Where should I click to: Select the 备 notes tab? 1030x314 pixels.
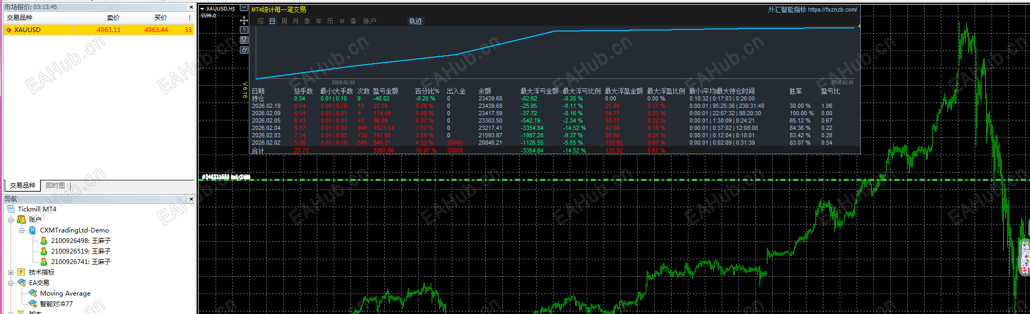354,21
